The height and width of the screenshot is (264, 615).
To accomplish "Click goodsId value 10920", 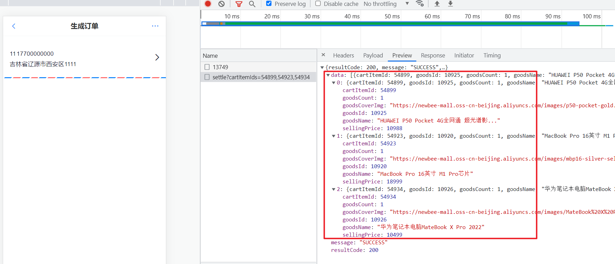I will pos(379,166).
